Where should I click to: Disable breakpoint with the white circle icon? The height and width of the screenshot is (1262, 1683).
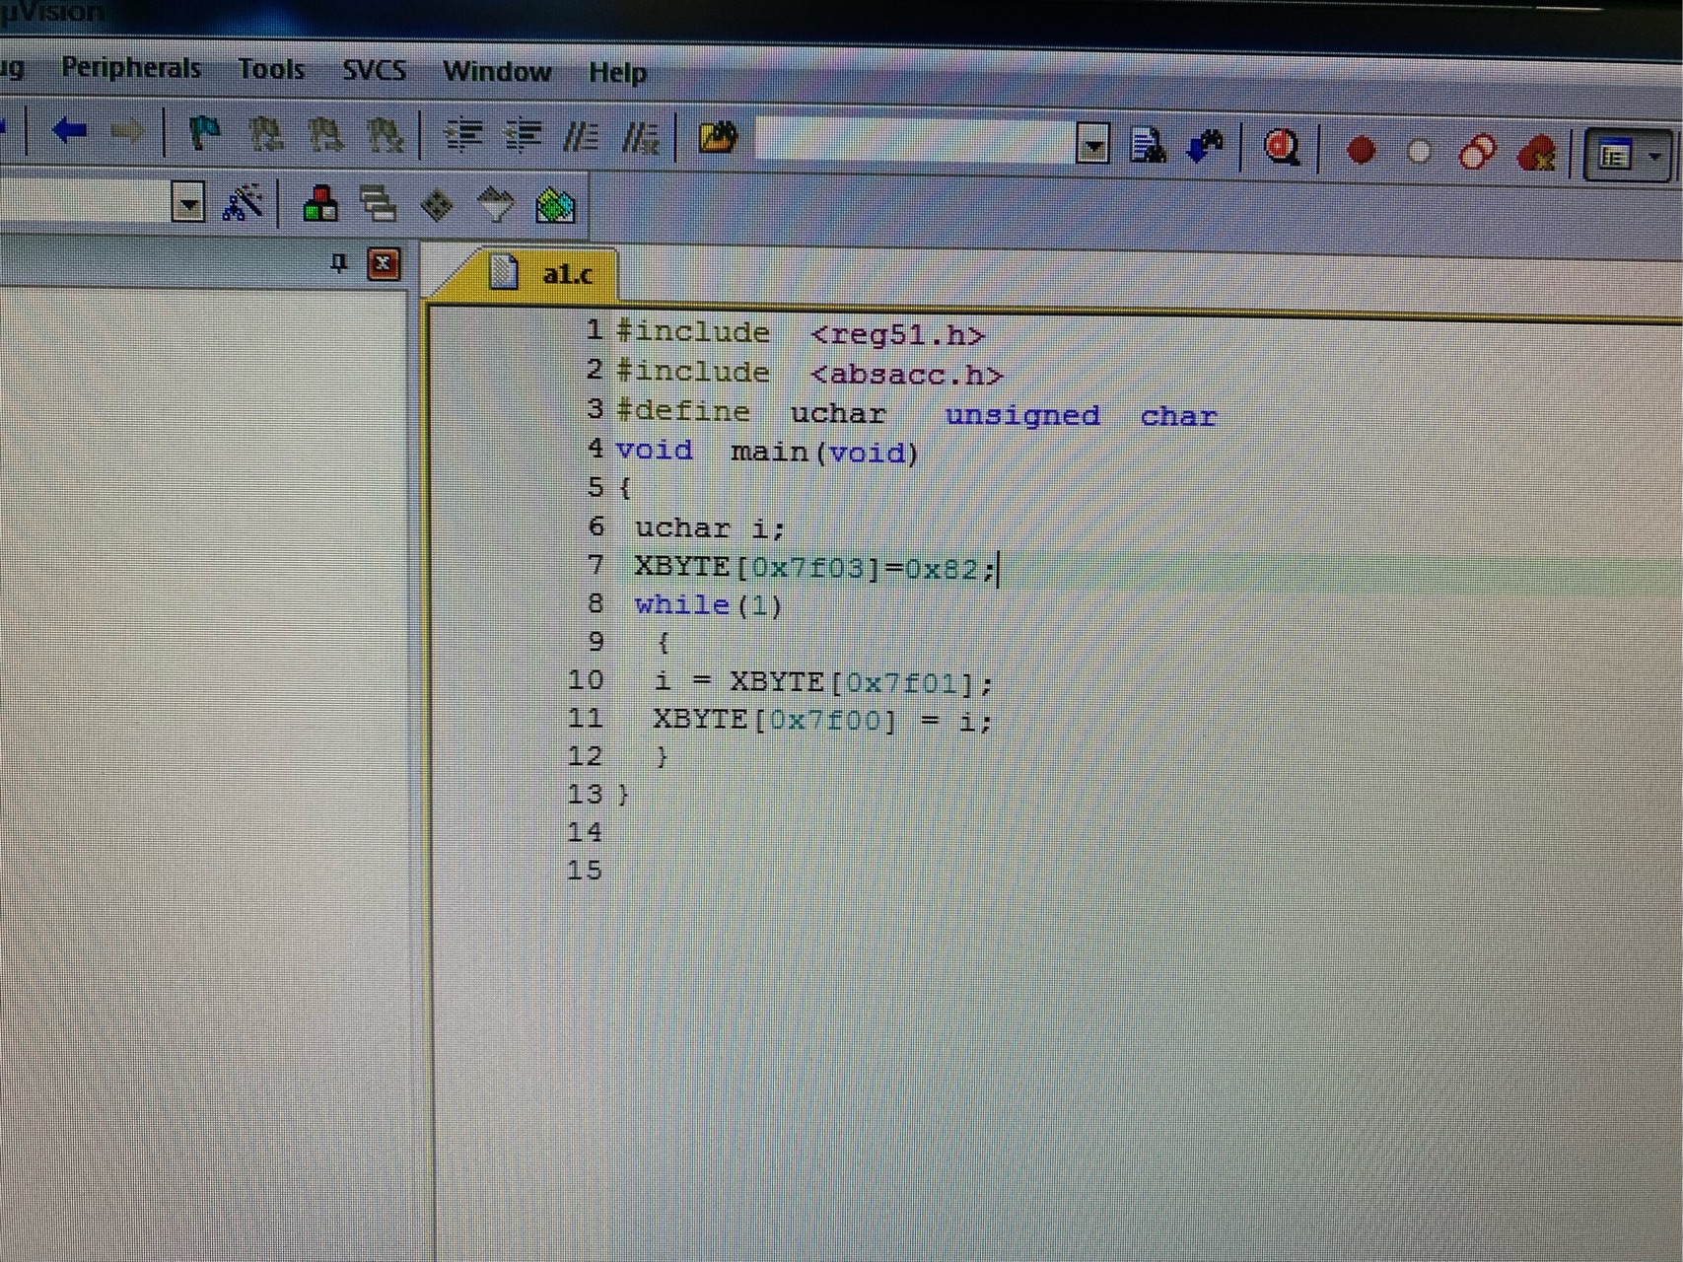[1419, 152]
